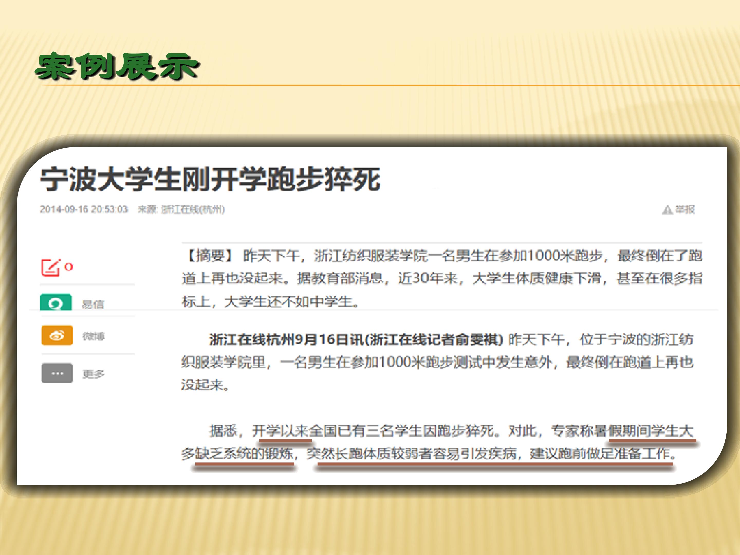Click the red comment count number
The height and width of the screenshot is (555, 740).
pyautogui.click(x=69, y=267)
